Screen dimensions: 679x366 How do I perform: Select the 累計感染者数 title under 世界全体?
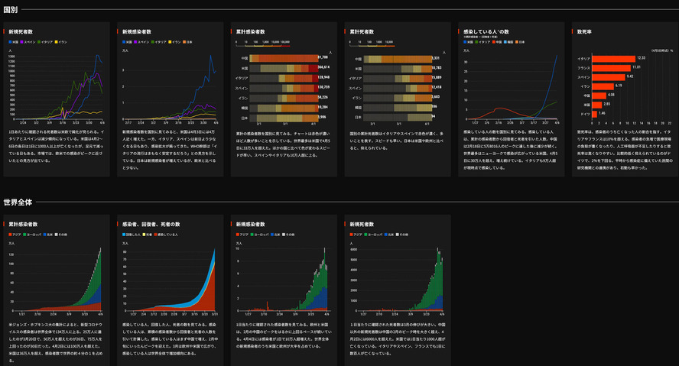point(24,224)
